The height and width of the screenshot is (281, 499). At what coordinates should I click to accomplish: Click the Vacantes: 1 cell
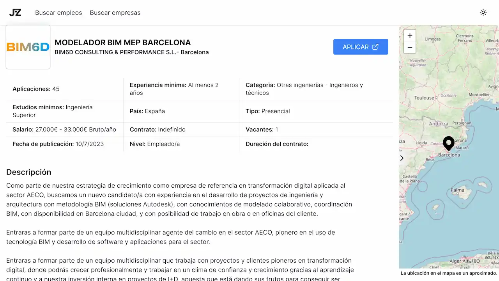[316, 130]
